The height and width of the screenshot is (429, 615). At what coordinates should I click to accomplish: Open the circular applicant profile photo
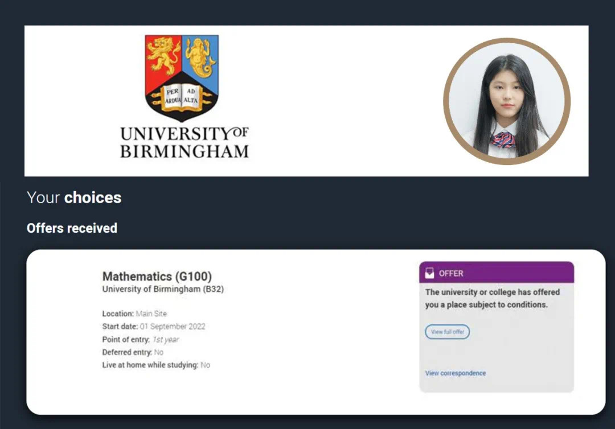click(x=507, y=101)
